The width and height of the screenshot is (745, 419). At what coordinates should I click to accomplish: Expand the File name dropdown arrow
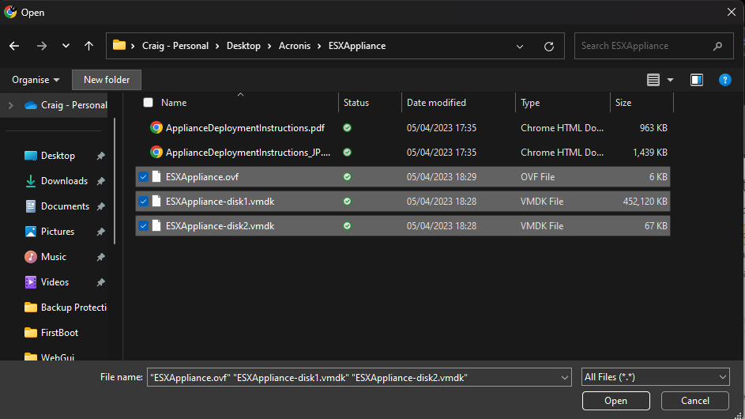[565, 378]
